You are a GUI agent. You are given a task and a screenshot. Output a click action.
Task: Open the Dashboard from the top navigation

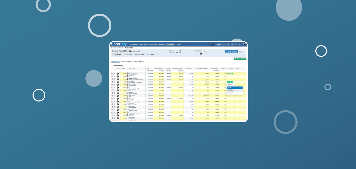click(x=133, y=44)
